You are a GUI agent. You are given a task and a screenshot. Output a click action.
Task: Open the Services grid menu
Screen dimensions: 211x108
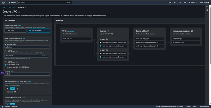(9, 3)
